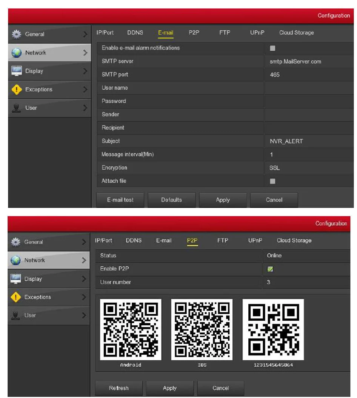Click the Sender input field

309,115
